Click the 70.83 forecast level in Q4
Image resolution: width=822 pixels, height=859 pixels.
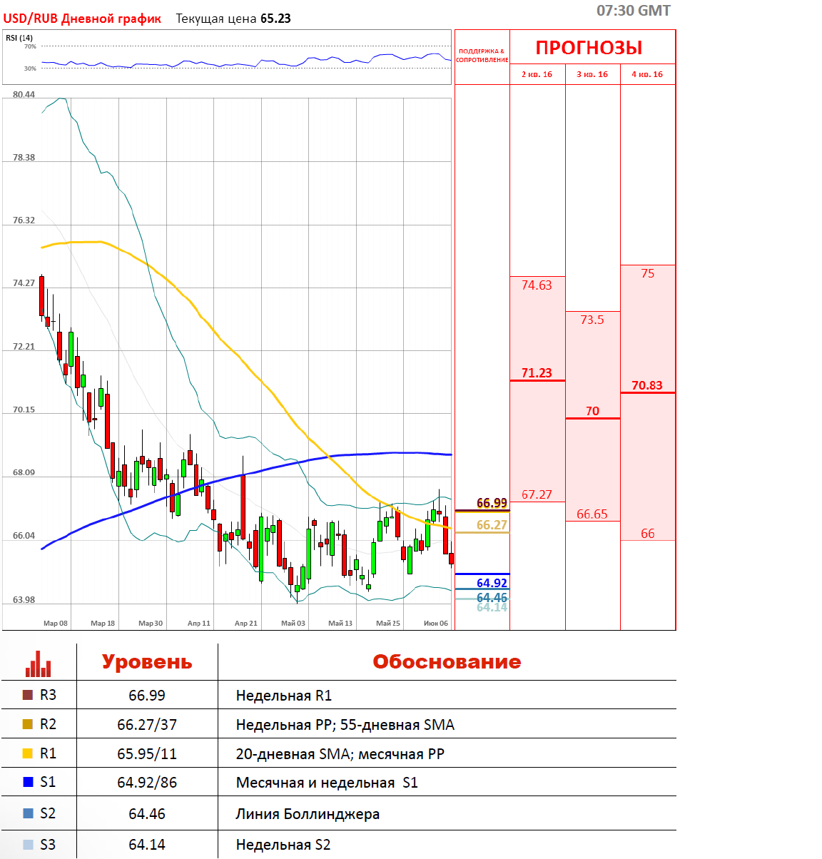[647, 385]
